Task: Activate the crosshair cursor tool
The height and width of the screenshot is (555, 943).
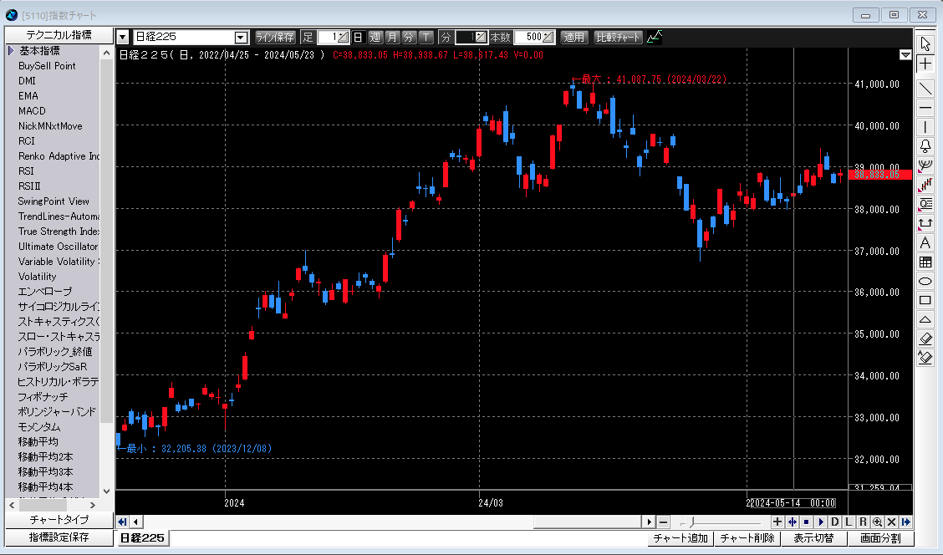Action: pos(925,64)
